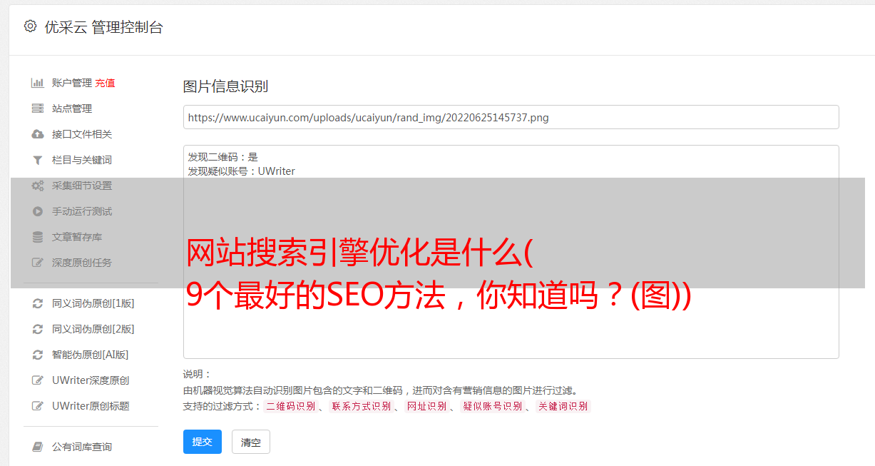Viewport: 875px width, 466px height.
Task: Click the 发现二维码：是 result line
Action: pyautogui.click(x=223, y=157)
